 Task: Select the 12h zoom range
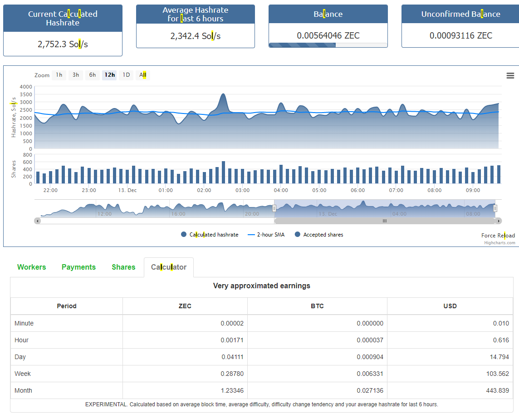[x=109, y=75]
